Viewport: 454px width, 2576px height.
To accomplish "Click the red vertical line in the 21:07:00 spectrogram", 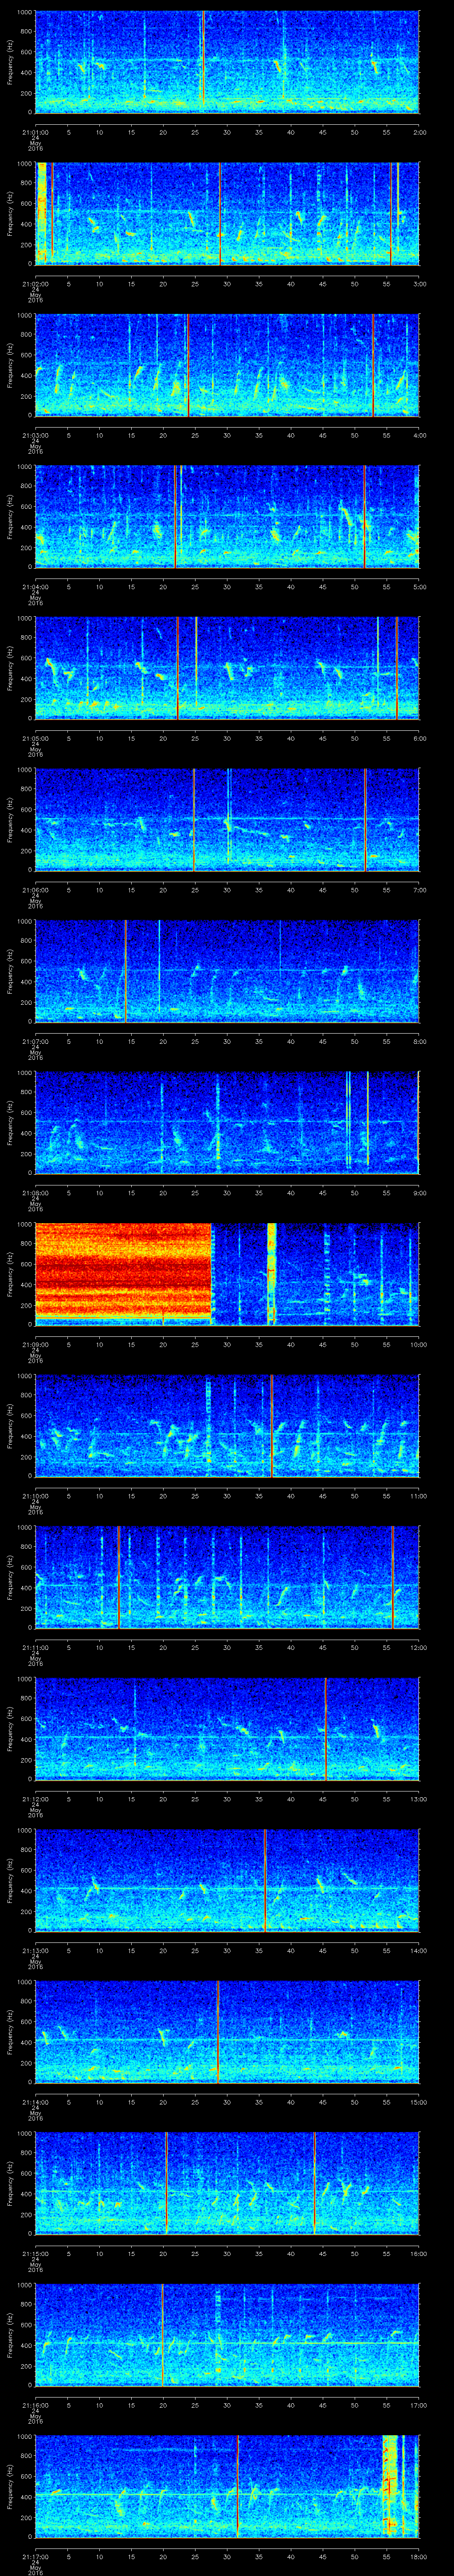I will point(126,972).
